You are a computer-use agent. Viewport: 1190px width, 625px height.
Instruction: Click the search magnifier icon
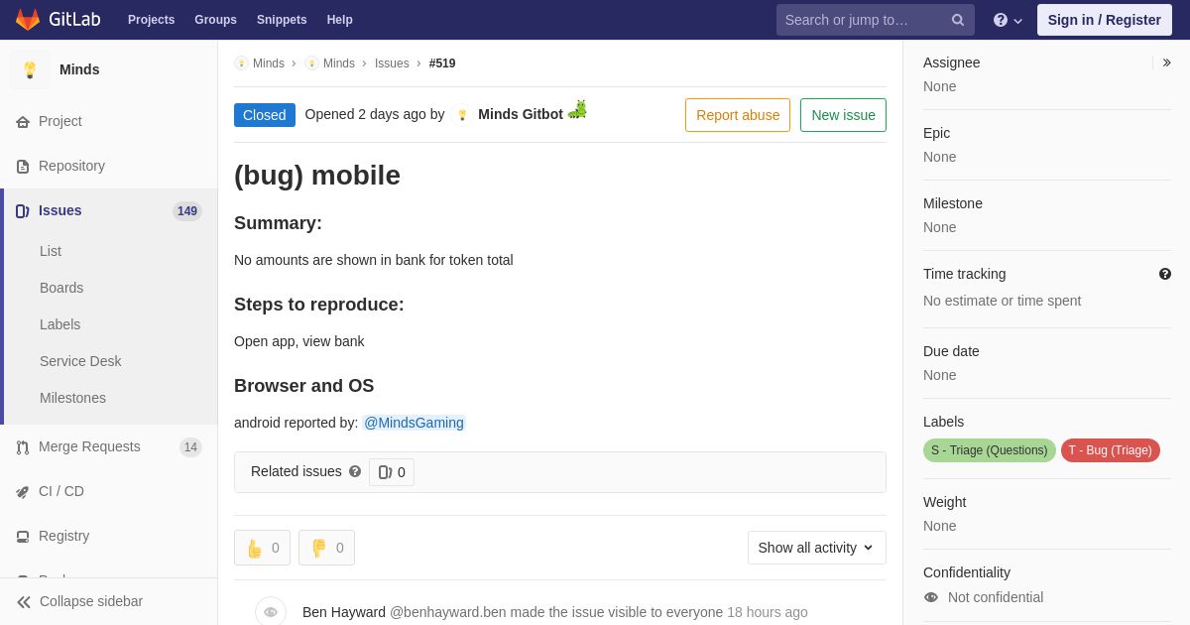[958, 20]
